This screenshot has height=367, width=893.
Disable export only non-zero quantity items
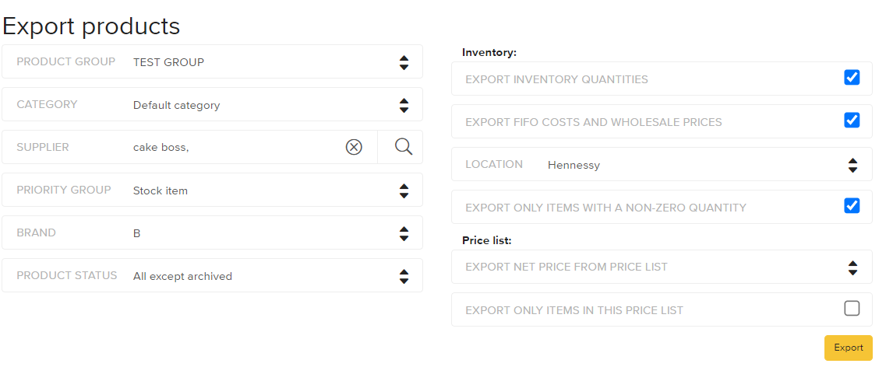click(852, 205)
